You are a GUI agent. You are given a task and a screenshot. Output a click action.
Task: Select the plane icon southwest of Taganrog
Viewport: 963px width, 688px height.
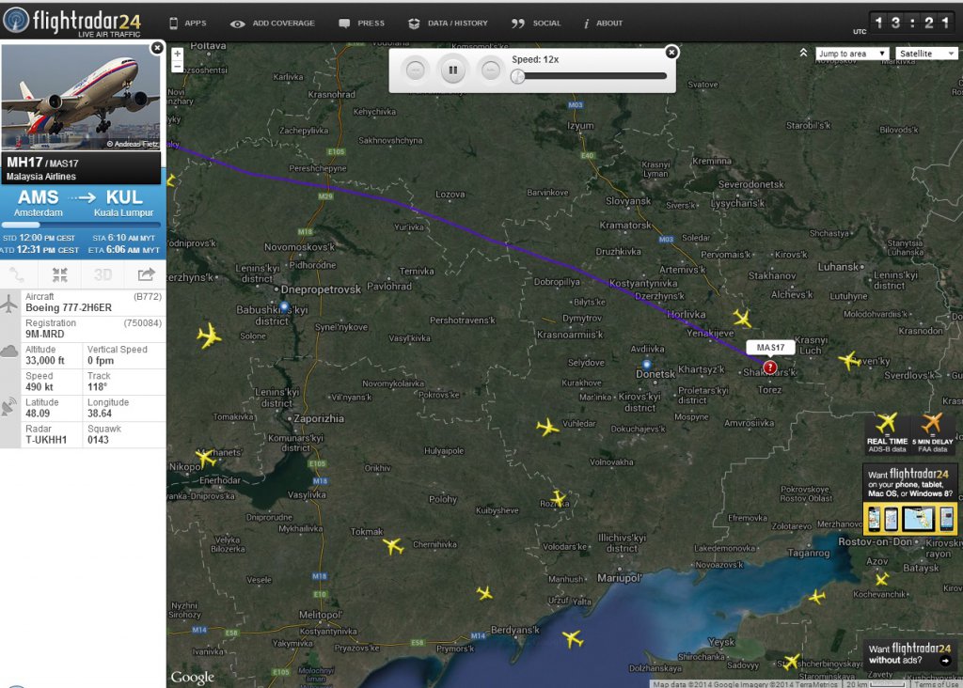[x=817, y=596]
